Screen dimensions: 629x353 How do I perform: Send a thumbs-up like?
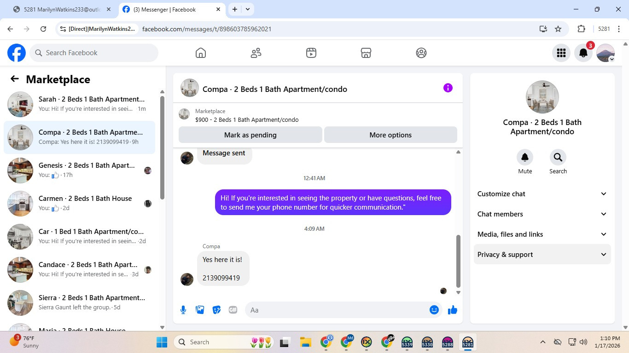coord(453,310)
